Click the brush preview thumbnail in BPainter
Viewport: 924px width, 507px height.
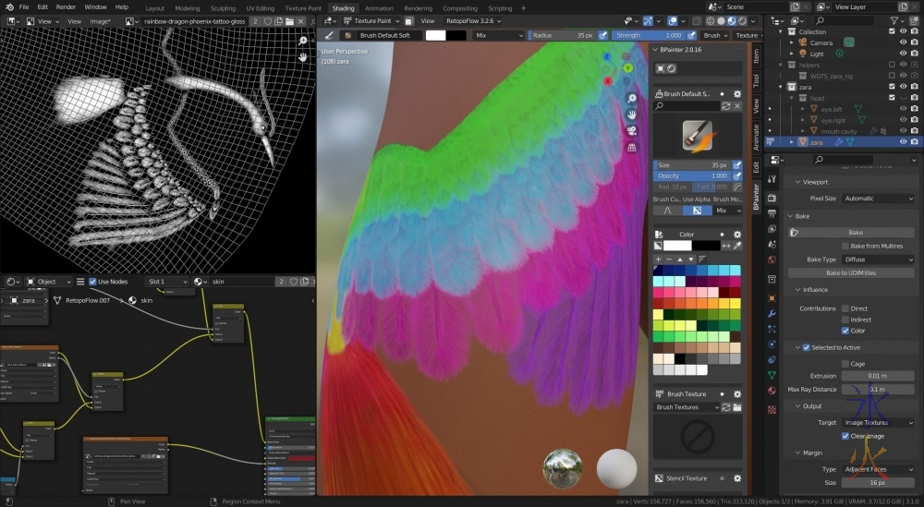pyautogui.click(x=698, y=136)
